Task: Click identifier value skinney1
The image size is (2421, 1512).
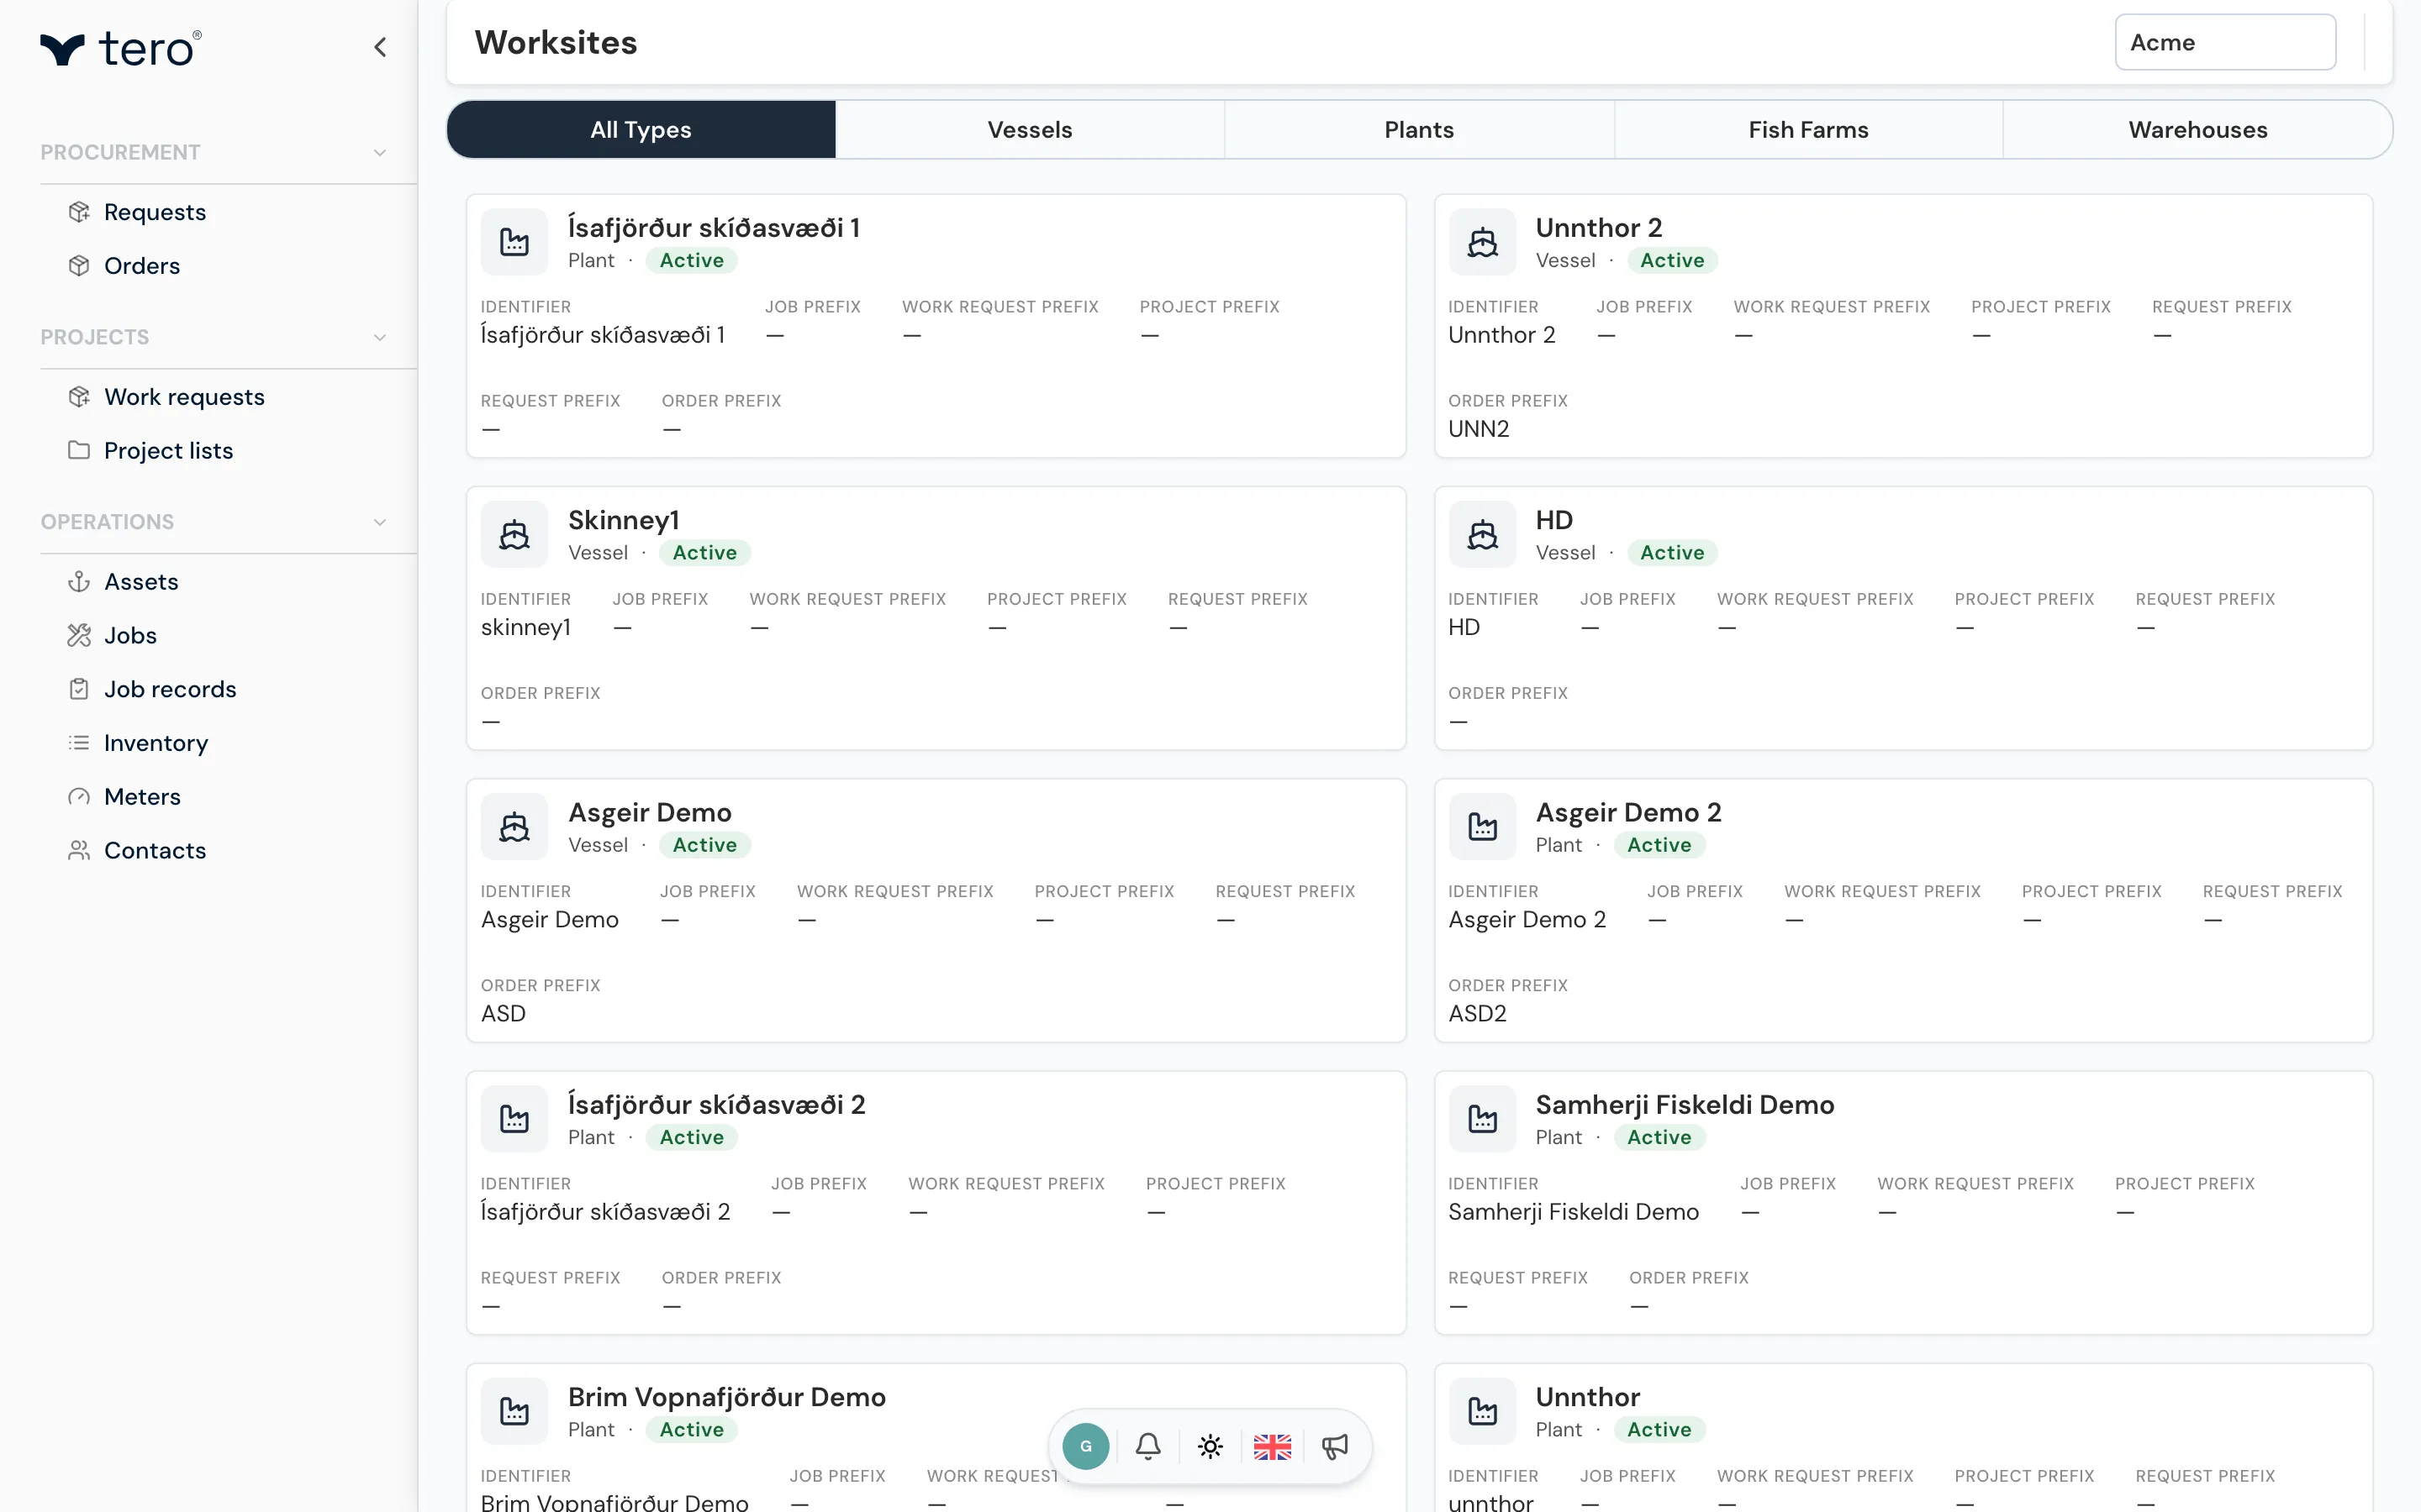Action: click(x=525, y=628)
